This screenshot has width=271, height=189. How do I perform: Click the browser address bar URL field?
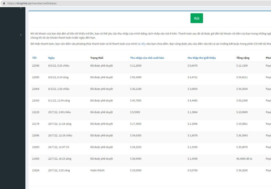pos(32,3)
